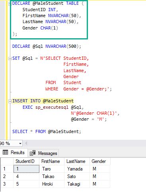Switch to the Messages tab

pos(43,153)
